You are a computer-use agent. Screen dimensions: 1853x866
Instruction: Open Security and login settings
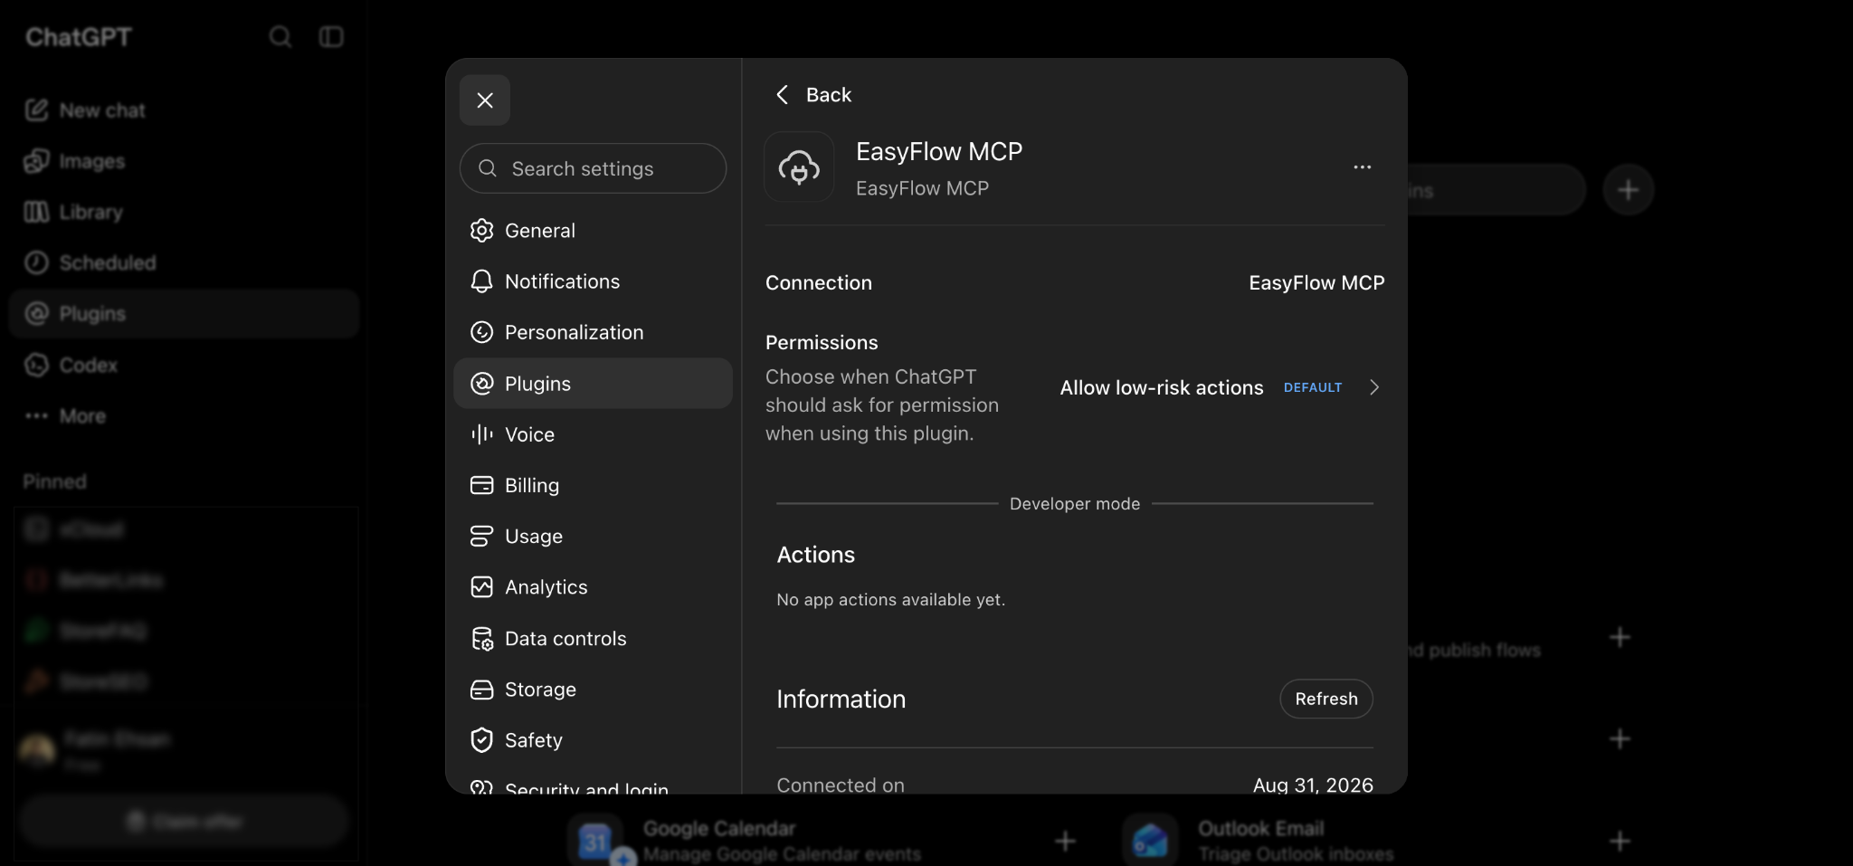tap(593, 785)
